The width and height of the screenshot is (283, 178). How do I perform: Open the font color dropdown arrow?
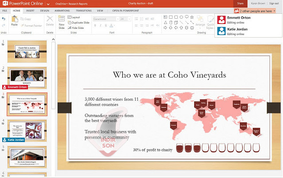pos(114,26)
